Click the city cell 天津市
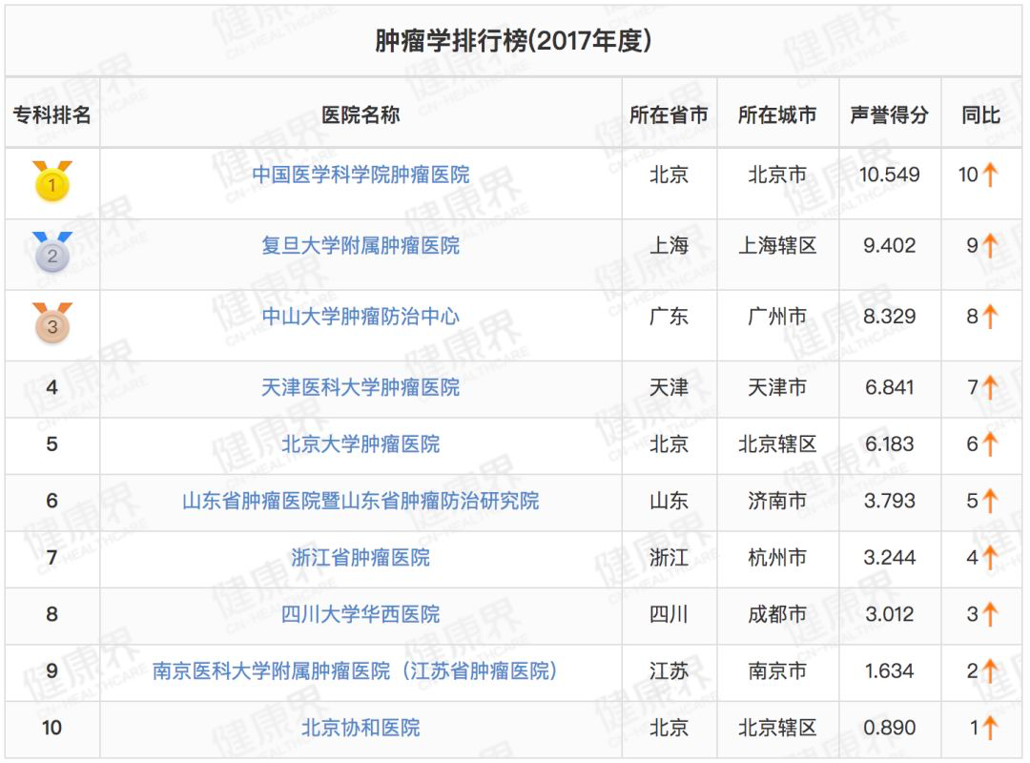 coord(778,388)
